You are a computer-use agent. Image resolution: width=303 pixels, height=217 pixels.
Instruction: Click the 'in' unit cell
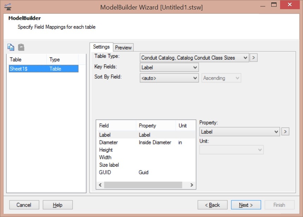180,142
